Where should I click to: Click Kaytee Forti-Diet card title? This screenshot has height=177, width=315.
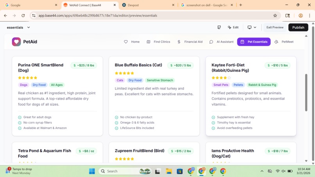coord(230,68)
